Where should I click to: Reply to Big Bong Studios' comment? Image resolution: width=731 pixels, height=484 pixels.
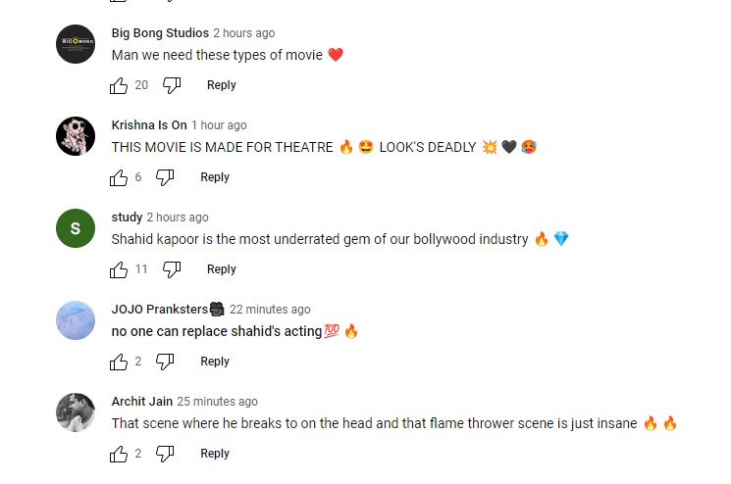tap(221, 85)
